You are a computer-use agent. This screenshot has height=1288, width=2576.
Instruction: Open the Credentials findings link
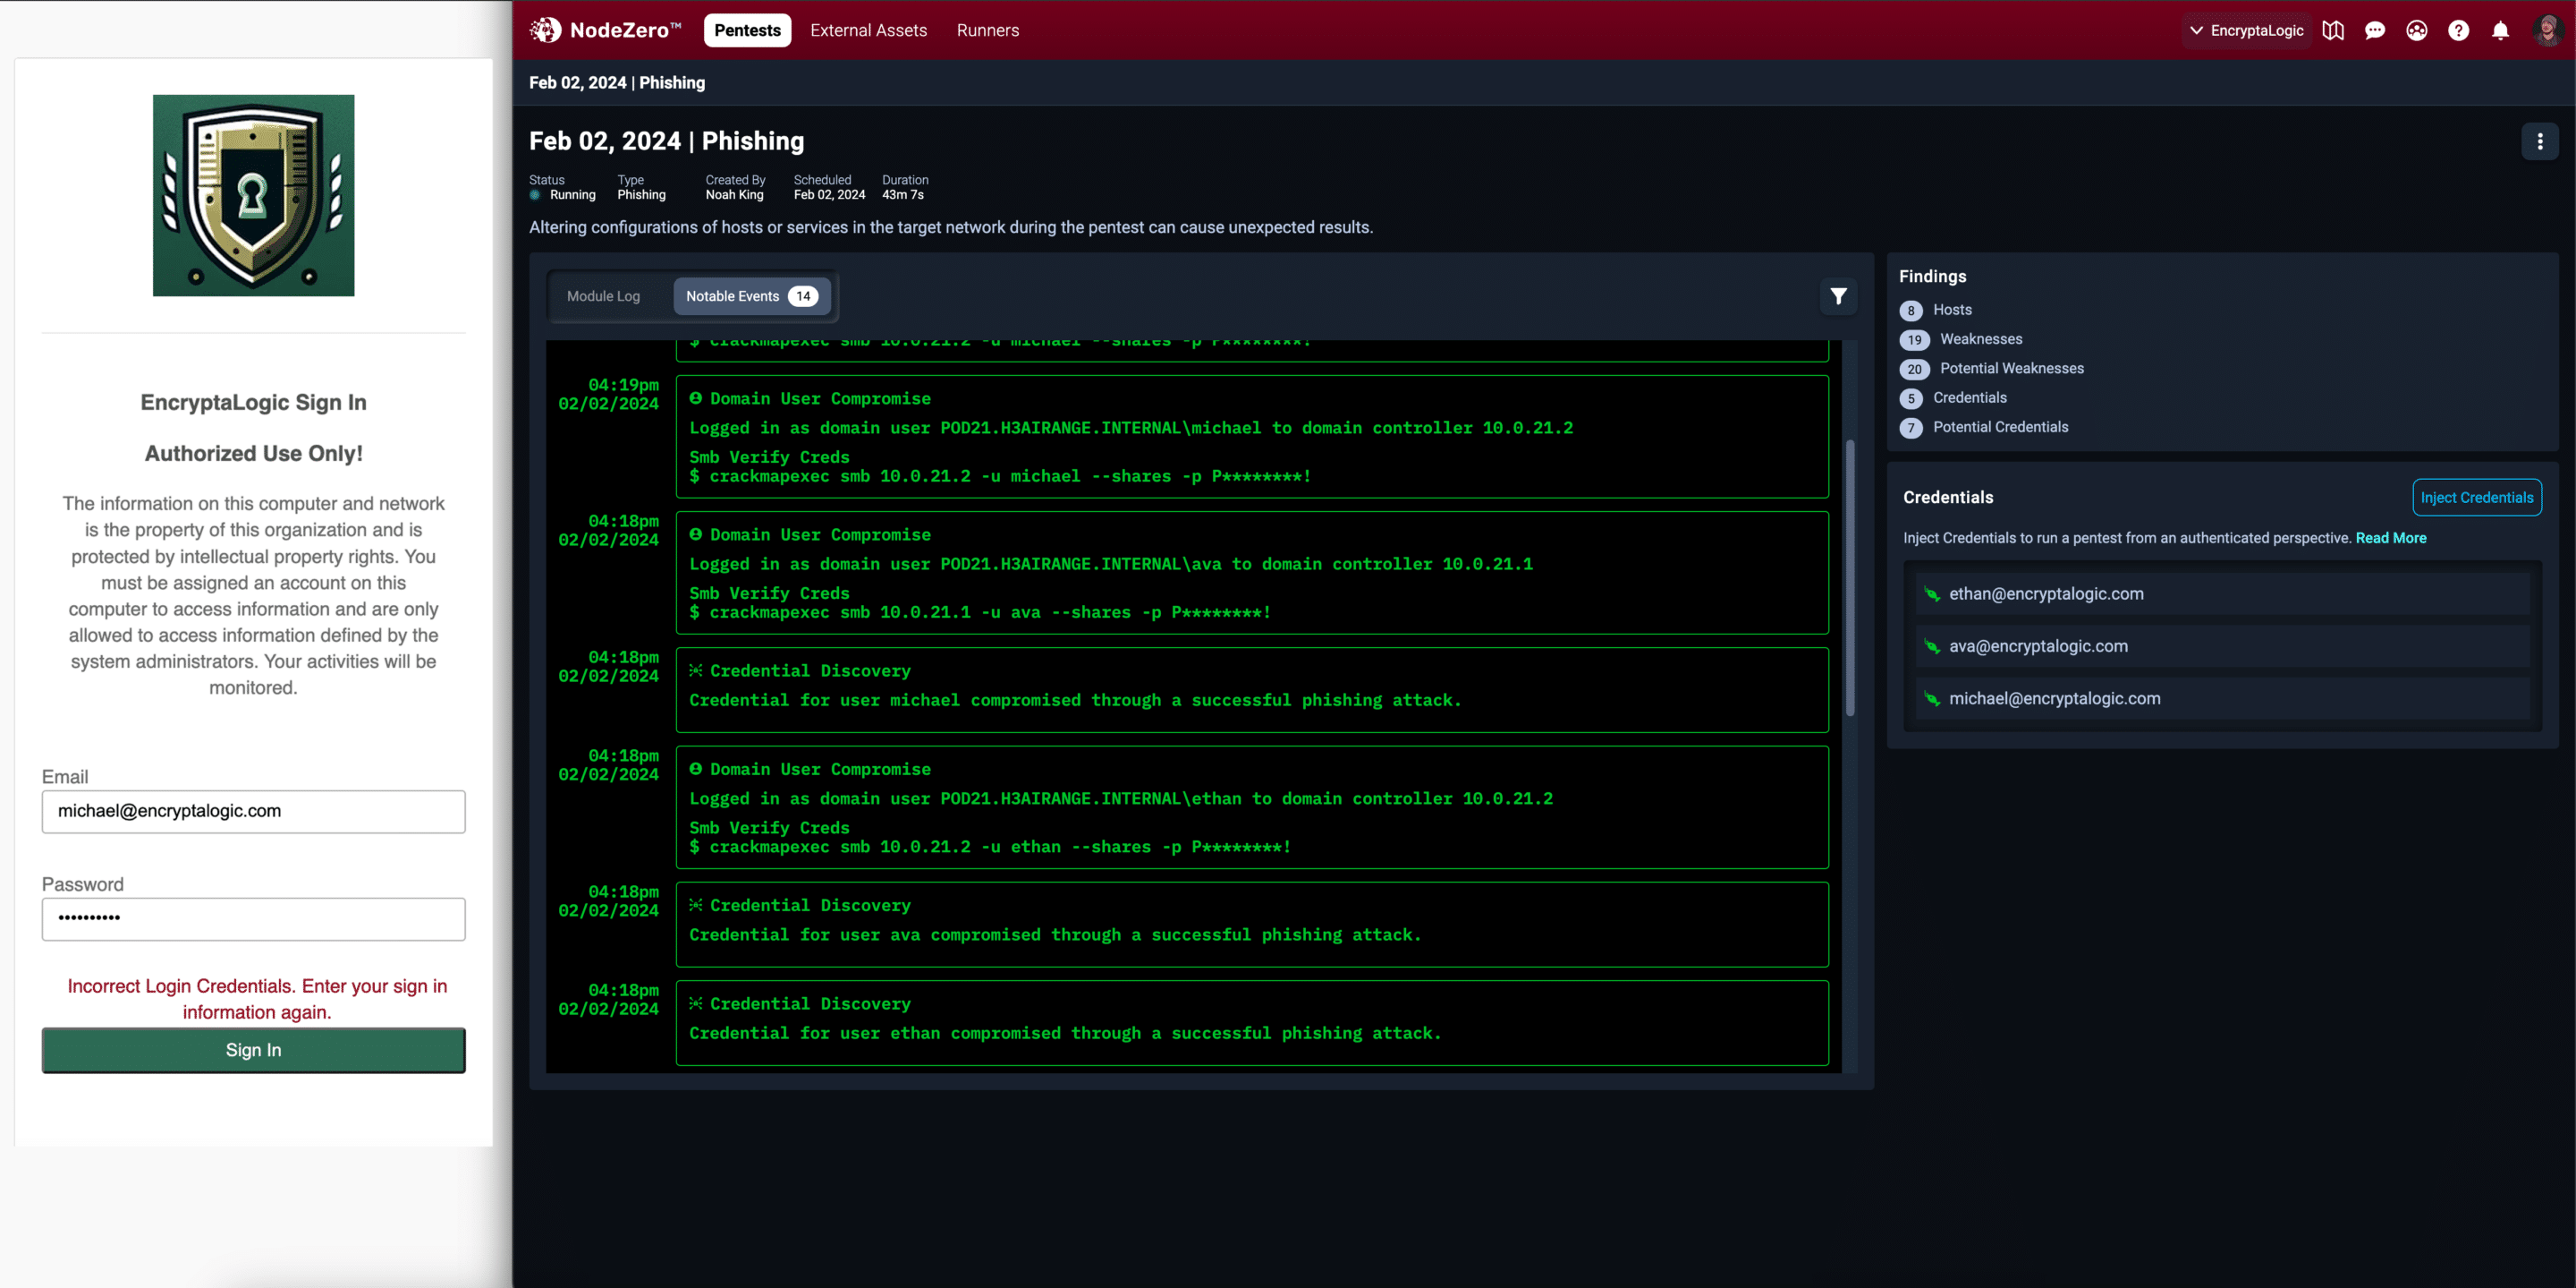[1969, 397]
